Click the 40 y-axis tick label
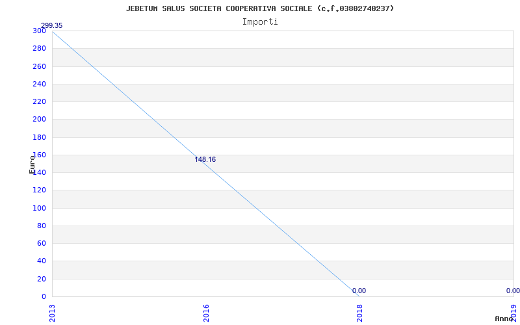Viewport: 520px width, 325px height. 42,261
